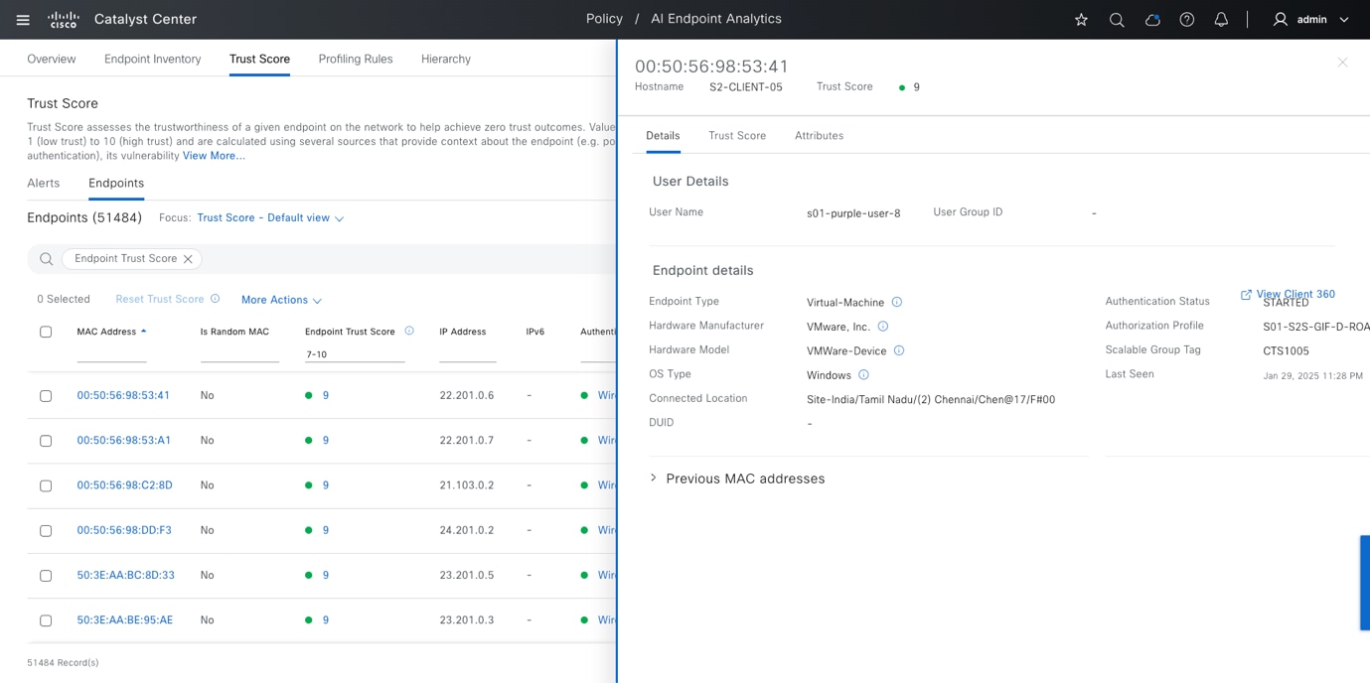The image size is (1370, 683).
Task: Tick checkbox for 50:3E:AA:BC:8D:33 row
Action: 46,576
